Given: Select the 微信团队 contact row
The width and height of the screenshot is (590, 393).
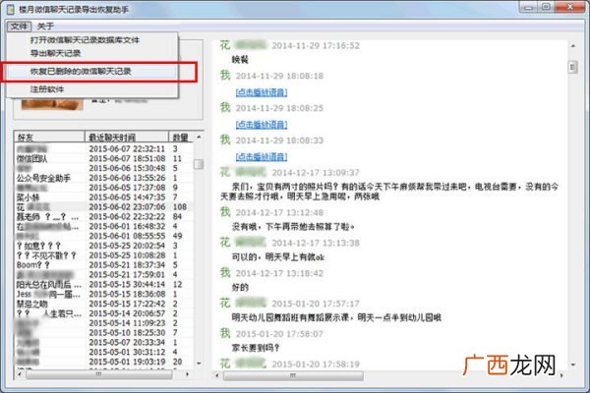Looking at the screenshot, I should (x=104, y=159).
